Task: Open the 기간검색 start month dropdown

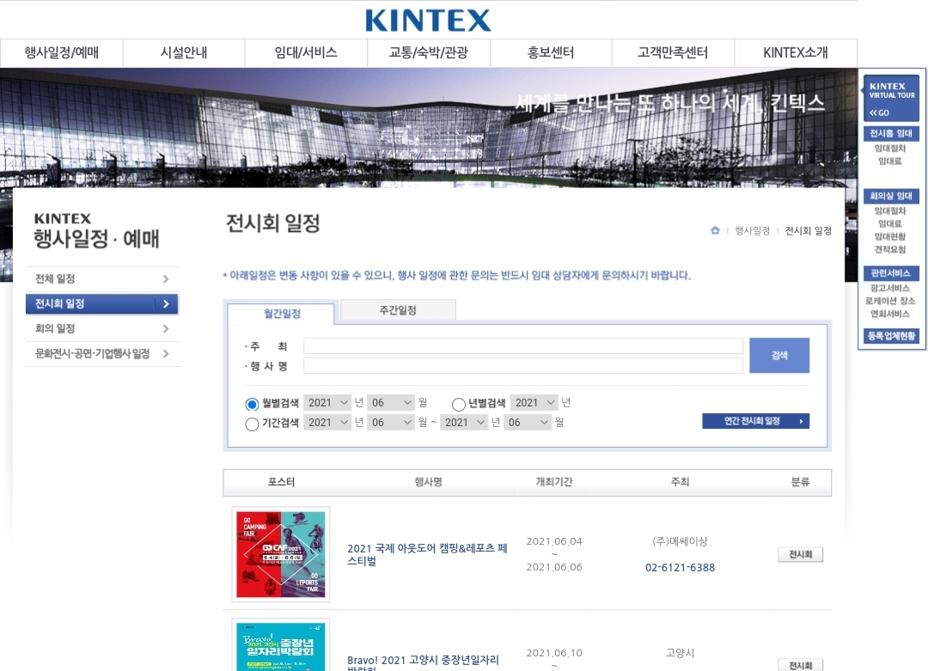Action: pyautogui.click(x=391, y=423)
